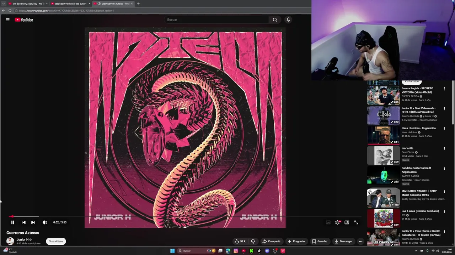Click the sidebar scrollbar

click(x=453, y=103)
